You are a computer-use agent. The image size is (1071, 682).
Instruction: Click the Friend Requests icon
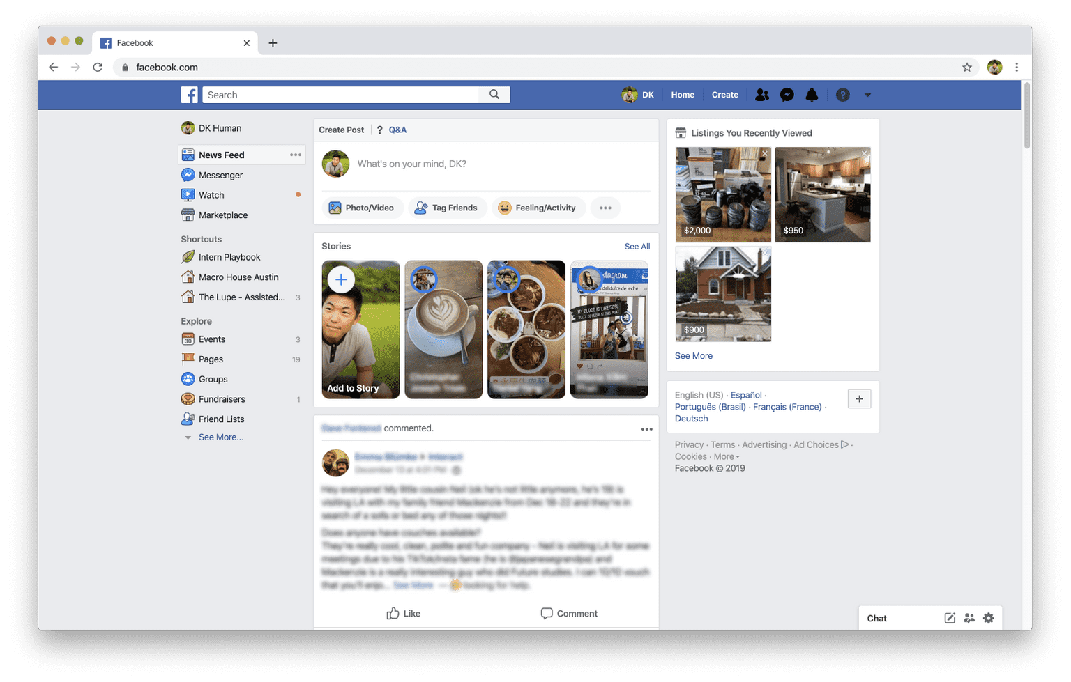pos(762,95)
